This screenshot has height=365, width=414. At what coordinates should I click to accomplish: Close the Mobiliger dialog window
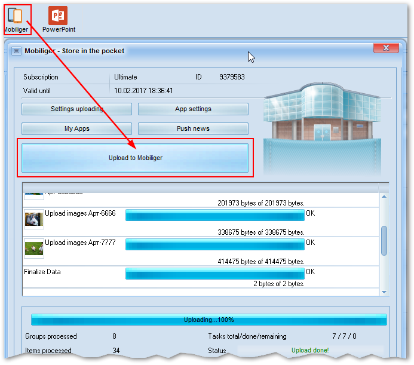(x=385, y=48)
